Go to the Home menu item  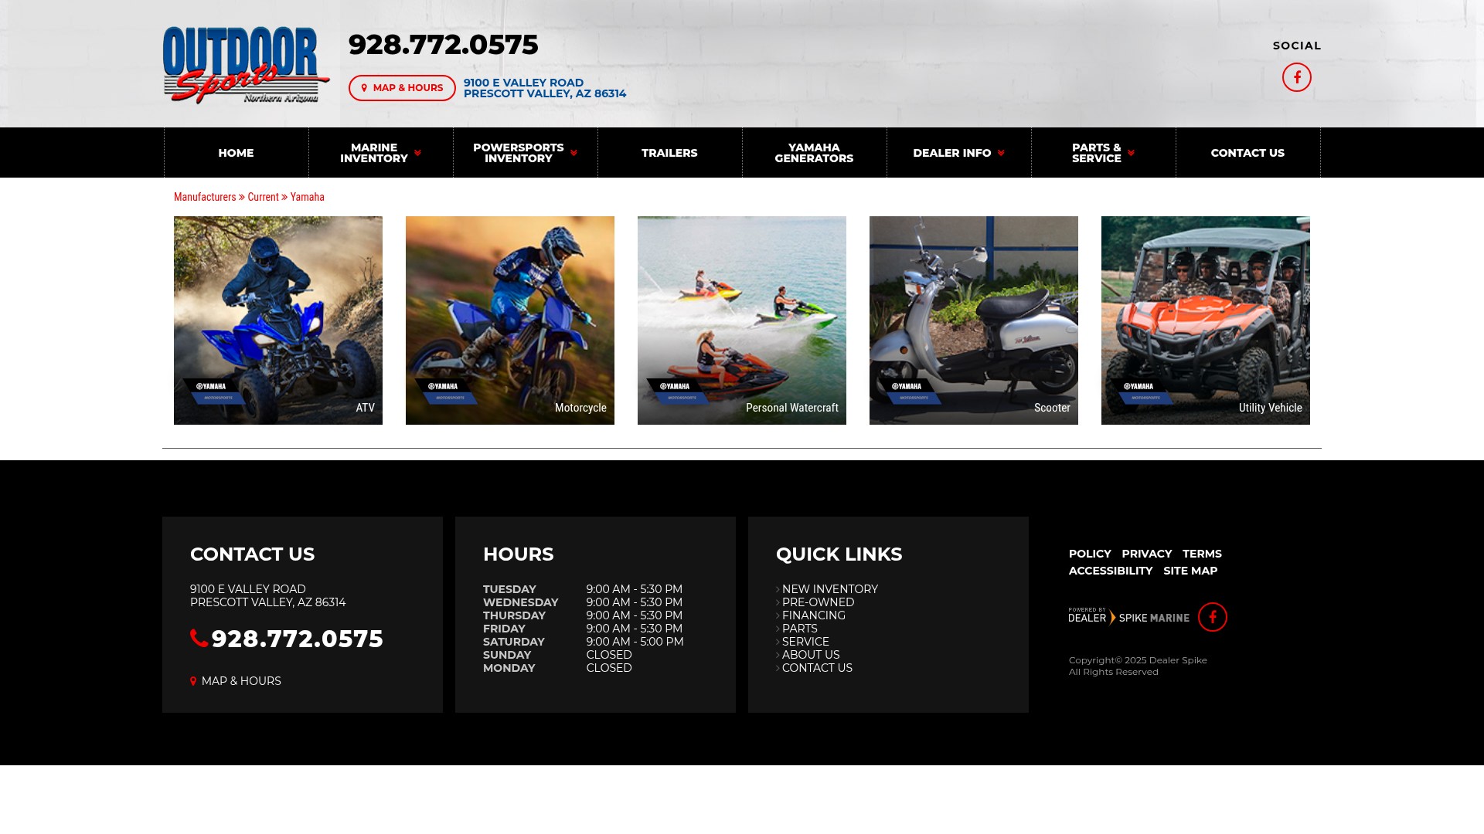[236, 153]
